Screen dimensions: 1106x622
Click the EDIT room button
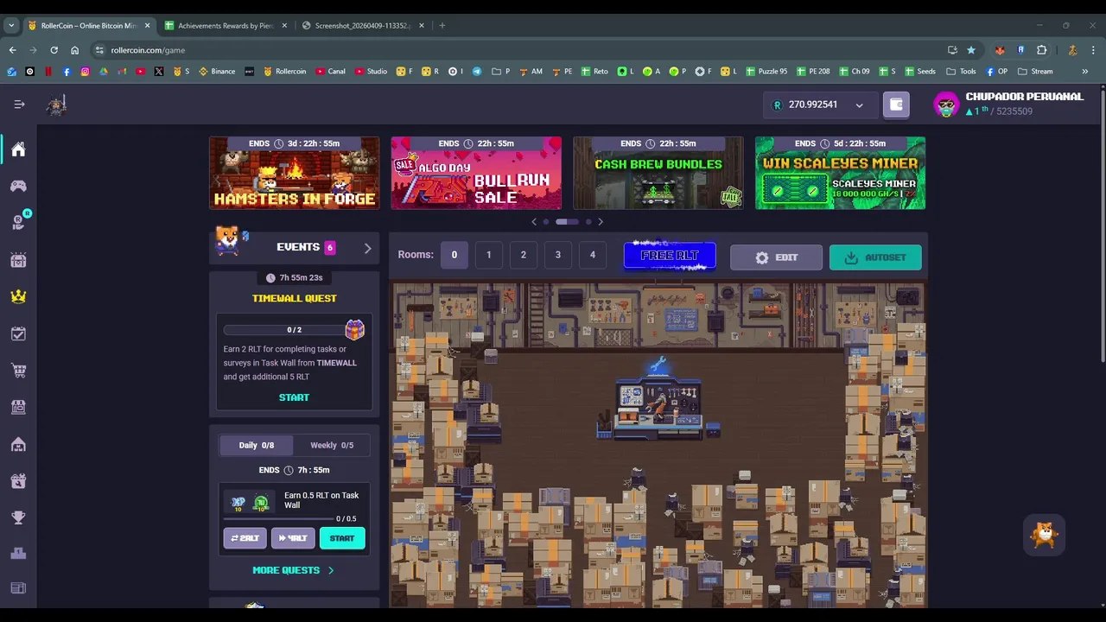[x=776, y=257]
